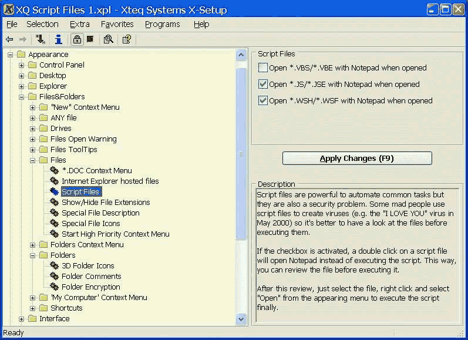Select the 3D Folder Icons item

[87, 266]
